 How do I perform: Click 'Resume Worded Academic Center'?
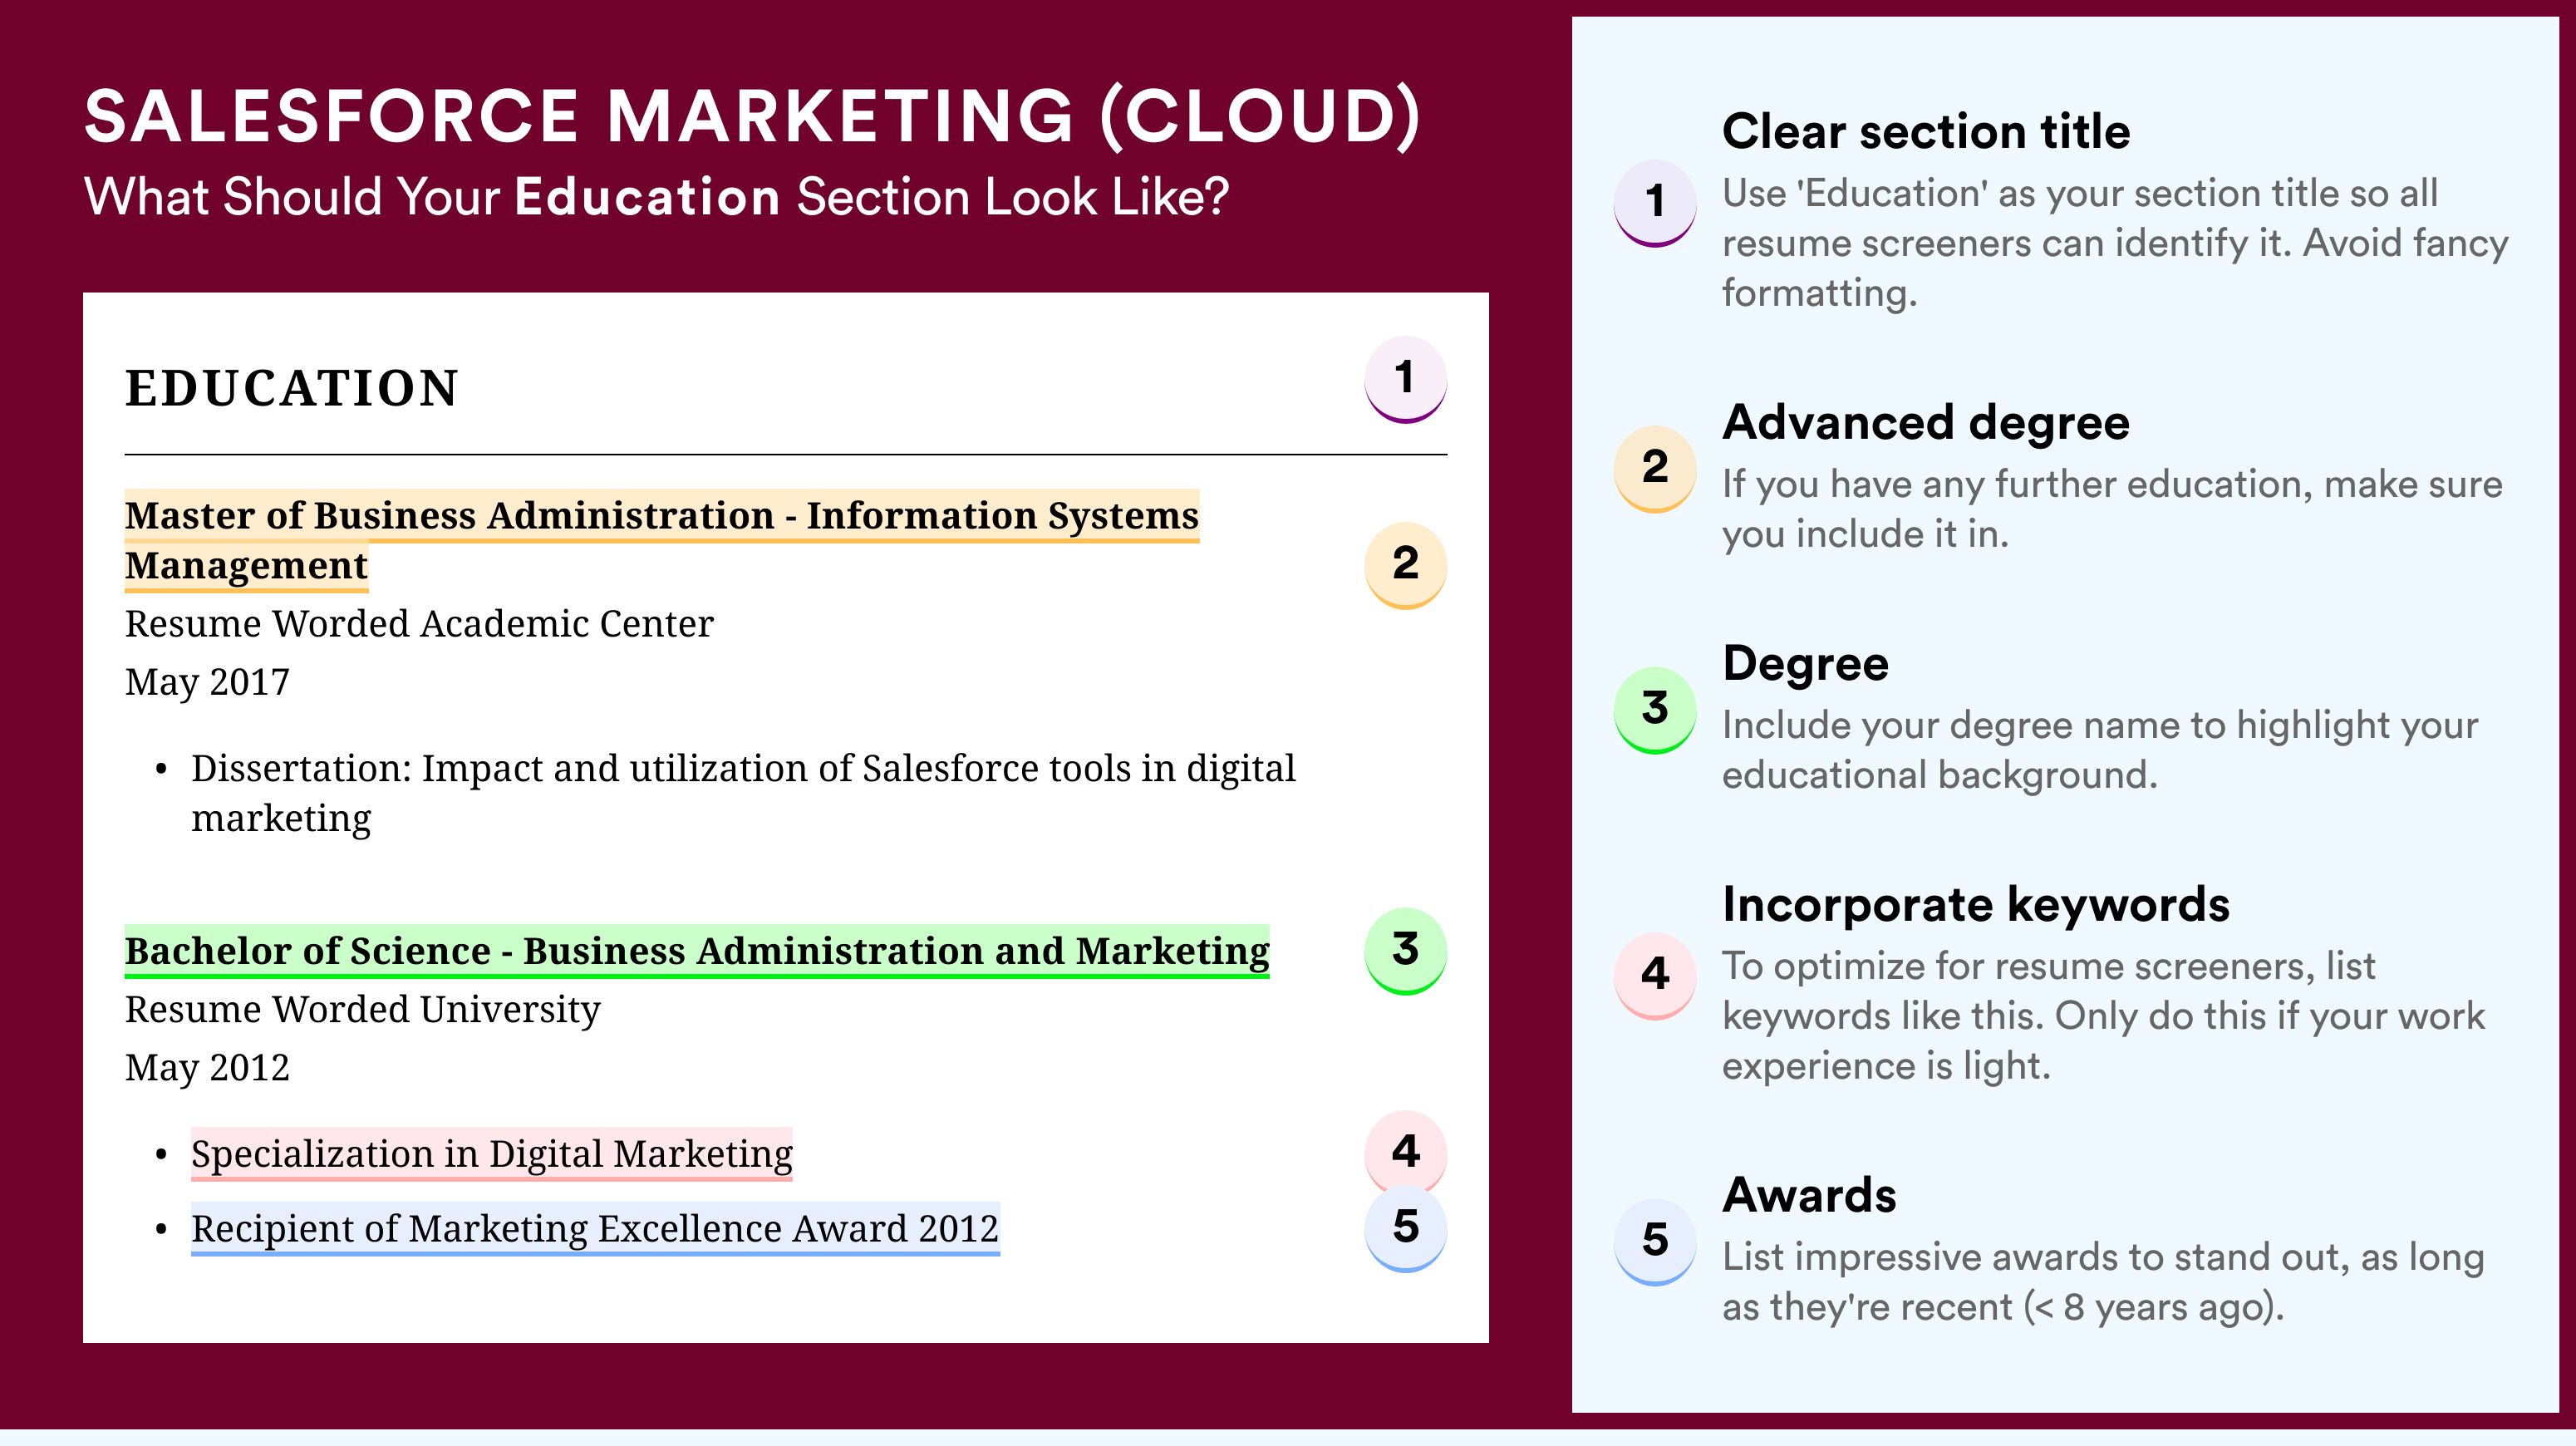(419, 624)
